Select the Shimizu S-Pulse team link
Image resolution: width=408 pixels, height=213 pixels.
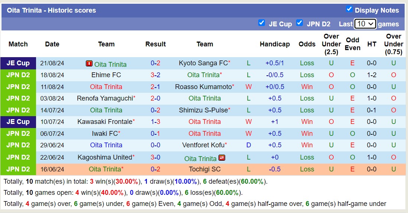coord(203,110)
